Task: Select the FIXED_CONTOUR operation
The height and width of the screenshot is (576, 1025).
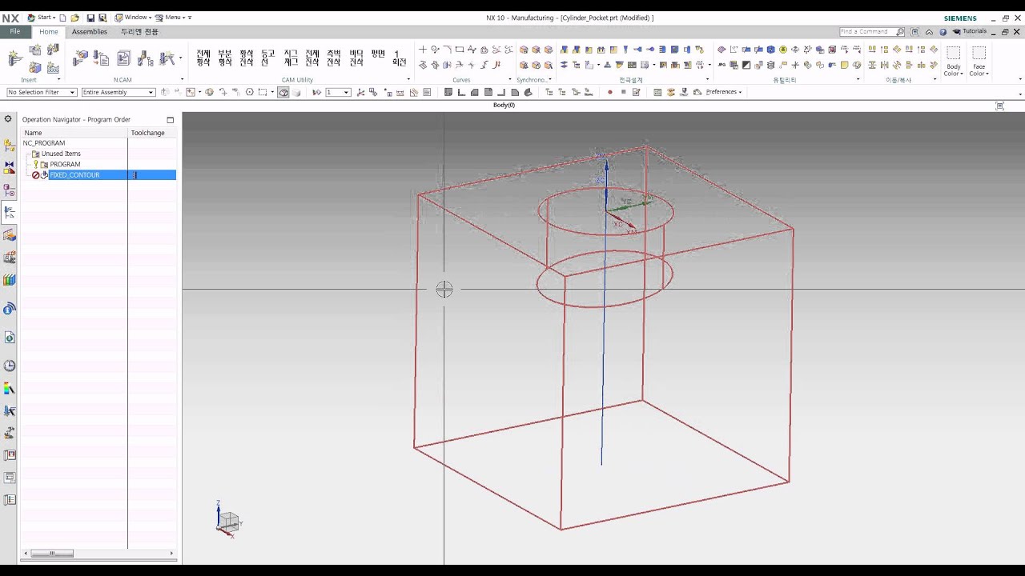Action: tap(74, 175)
